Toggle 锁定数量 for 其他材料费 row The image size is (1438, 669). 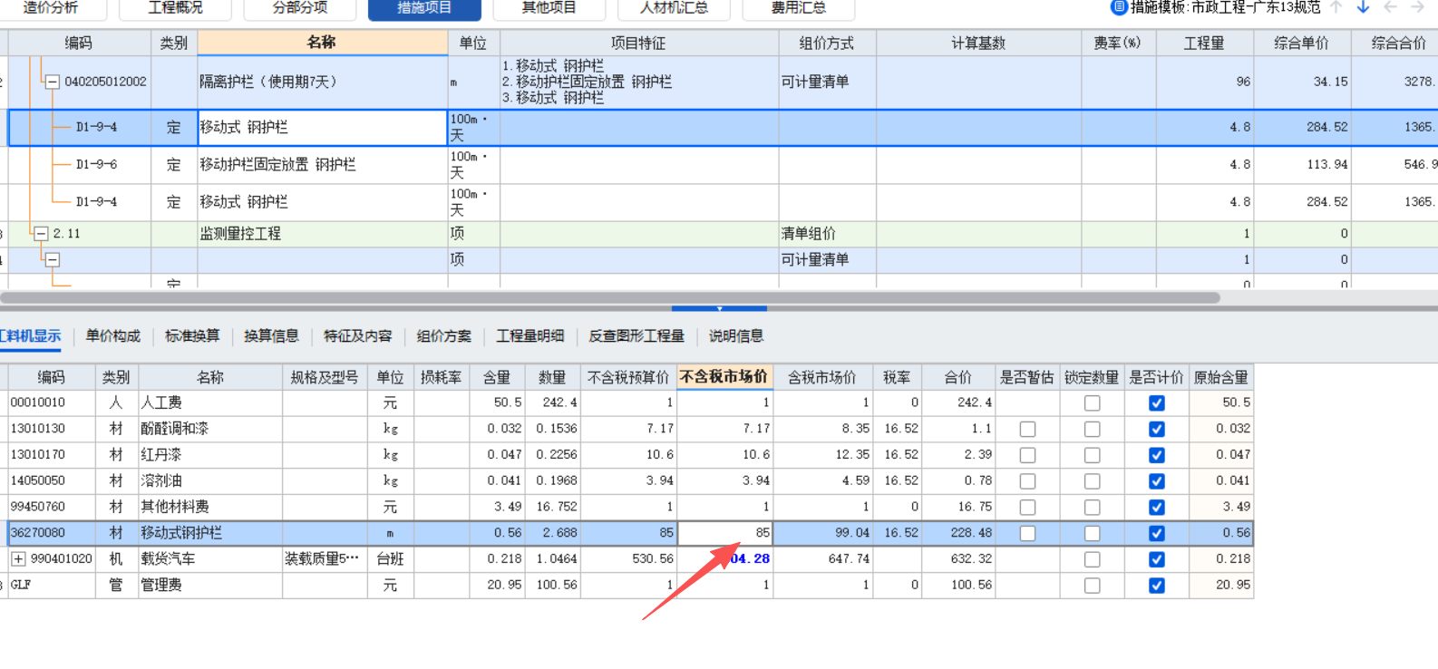click(1092, 508)
